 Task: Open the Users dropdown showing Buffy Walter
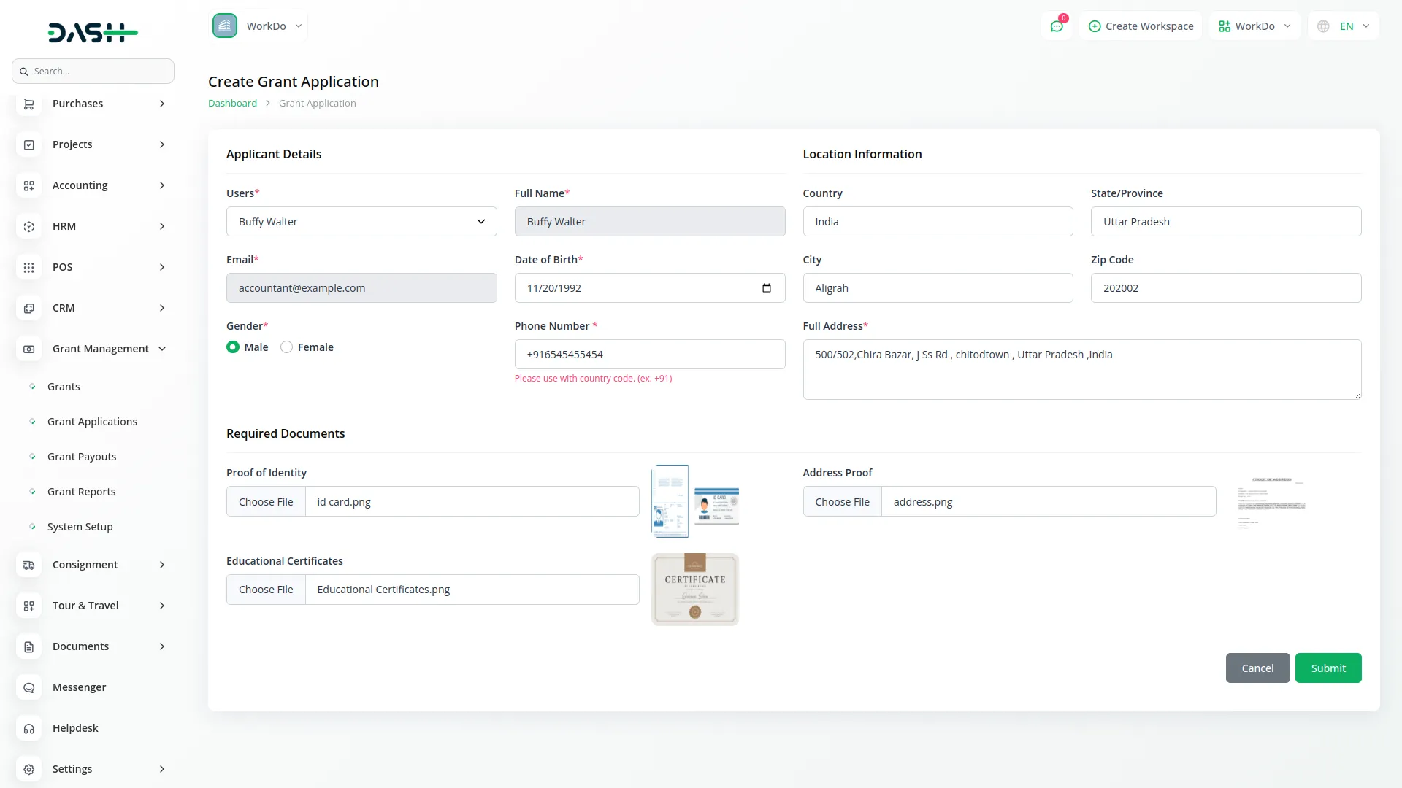361,221
